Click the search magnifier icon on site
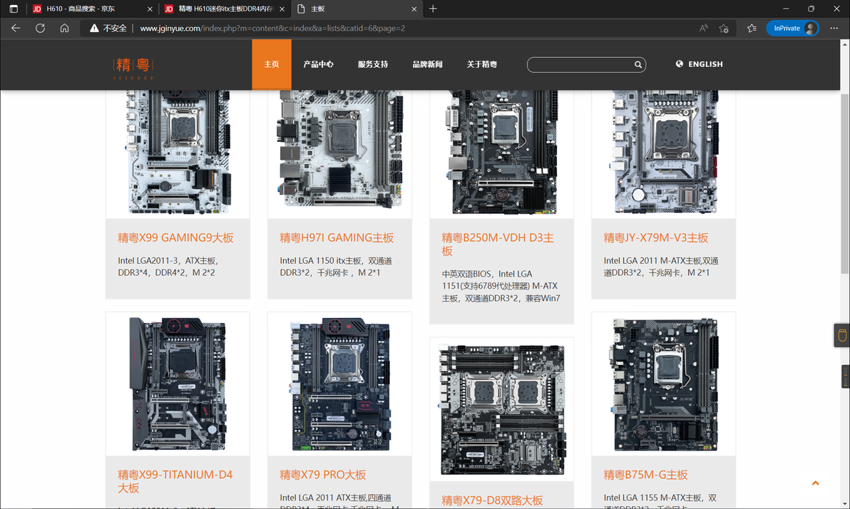This screenshot has width=850, height=509. [638, 64]
